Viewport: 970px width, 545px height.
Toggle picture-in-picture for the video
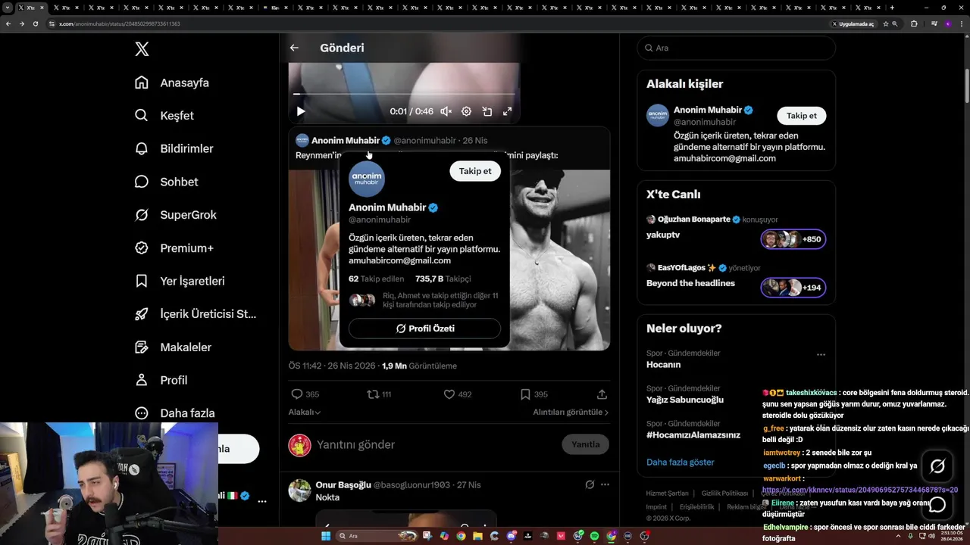coord(487,111)
